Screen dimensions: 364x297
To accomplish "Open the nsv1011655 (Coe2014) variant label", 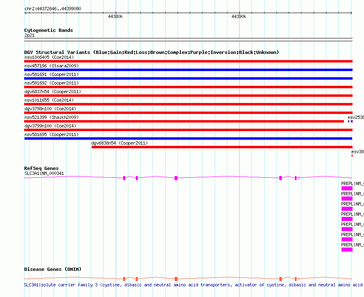I will tap(49, 100).
